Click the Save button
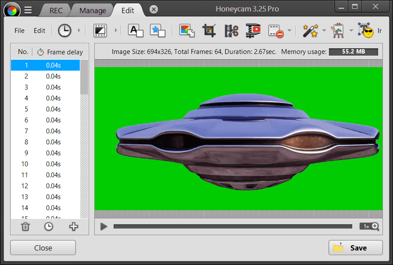 [354, 248]
